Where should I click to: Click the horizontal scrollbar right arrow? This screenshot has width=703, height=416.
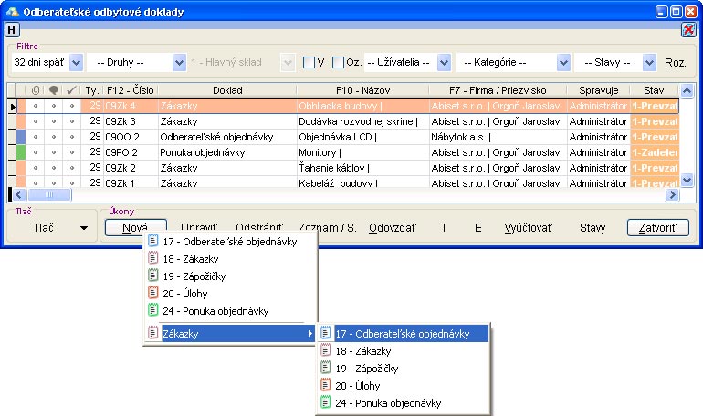point(672,195)
